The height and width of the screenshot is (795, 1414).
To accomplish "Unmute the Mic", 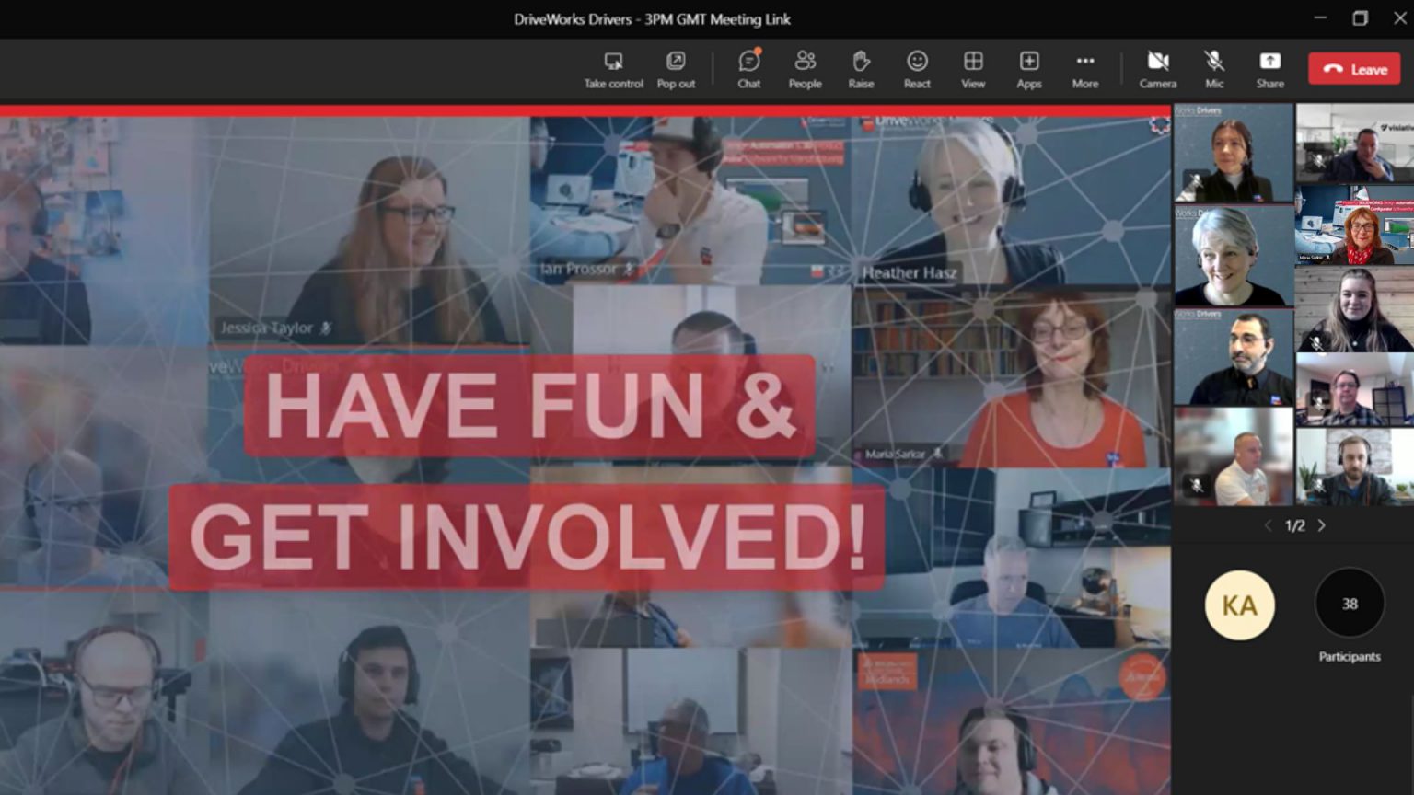I will [x=1214, y=70].
